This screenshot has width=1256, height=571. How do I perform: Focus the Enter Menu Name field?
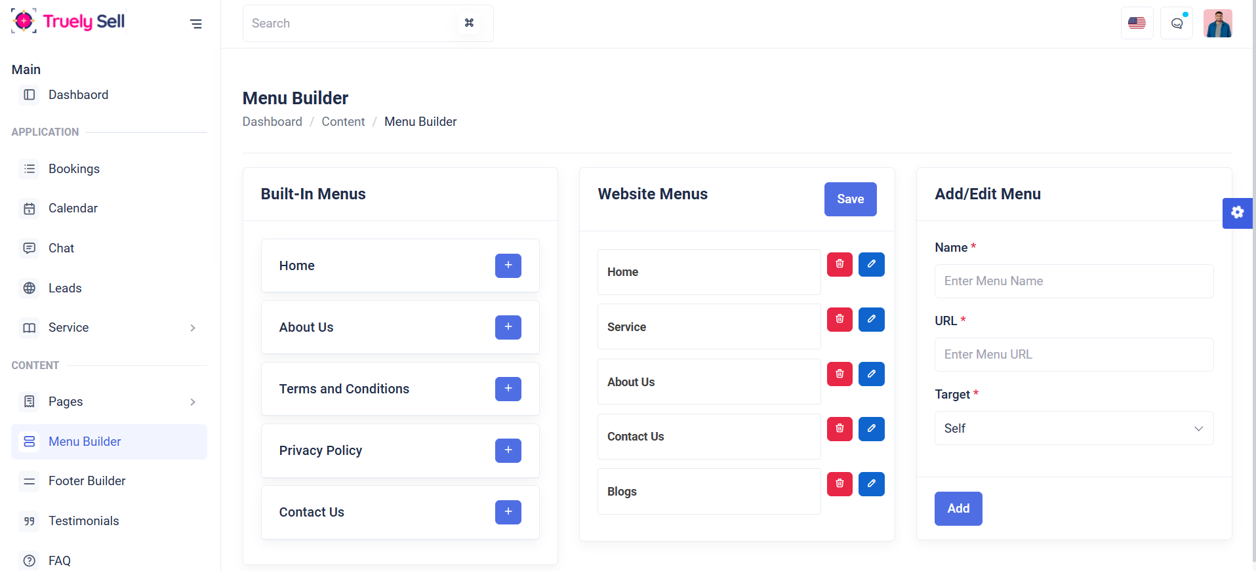[1074, 281]
